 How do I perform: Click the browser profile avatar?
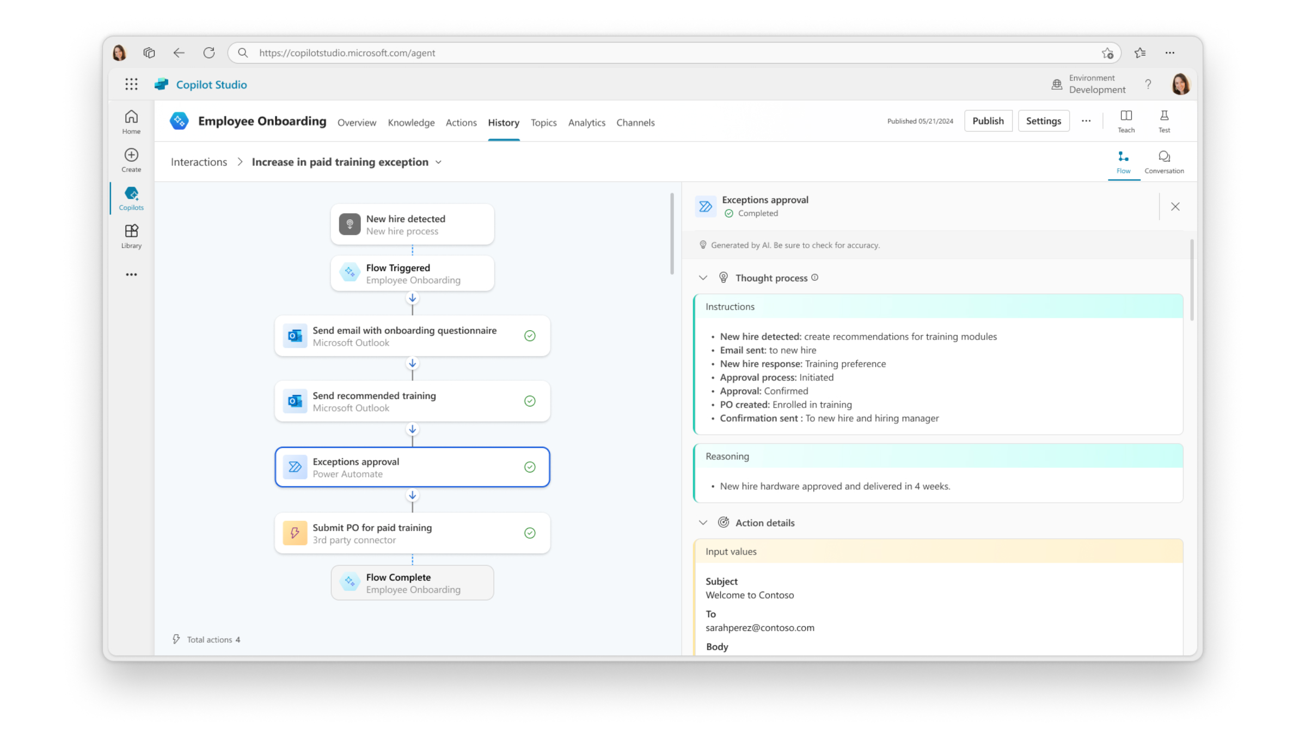click(119, 53)
